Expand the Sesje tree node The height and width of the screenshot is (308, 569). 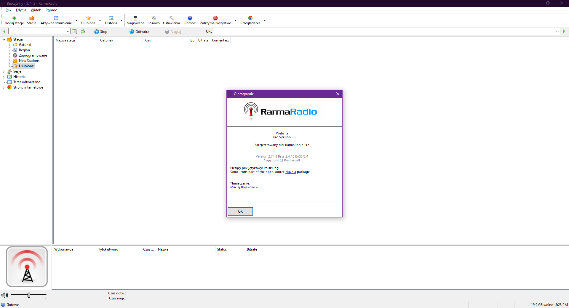(4, 72)
